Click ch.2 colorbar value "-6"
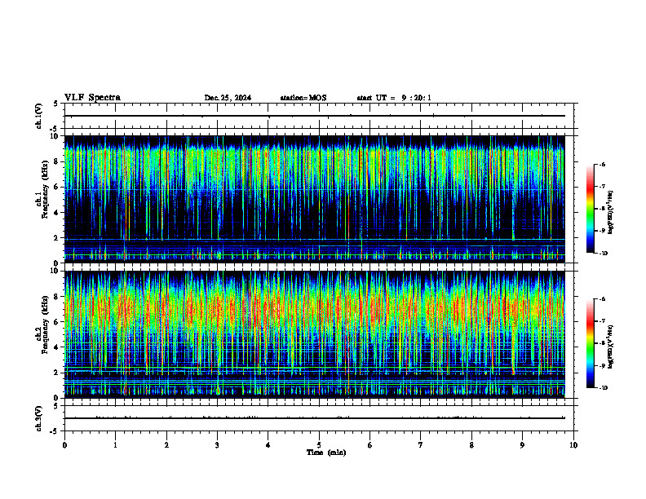Image resolution: width=646 pixels, height=499 pixels. pyautogui.click(x=603, y=299)
